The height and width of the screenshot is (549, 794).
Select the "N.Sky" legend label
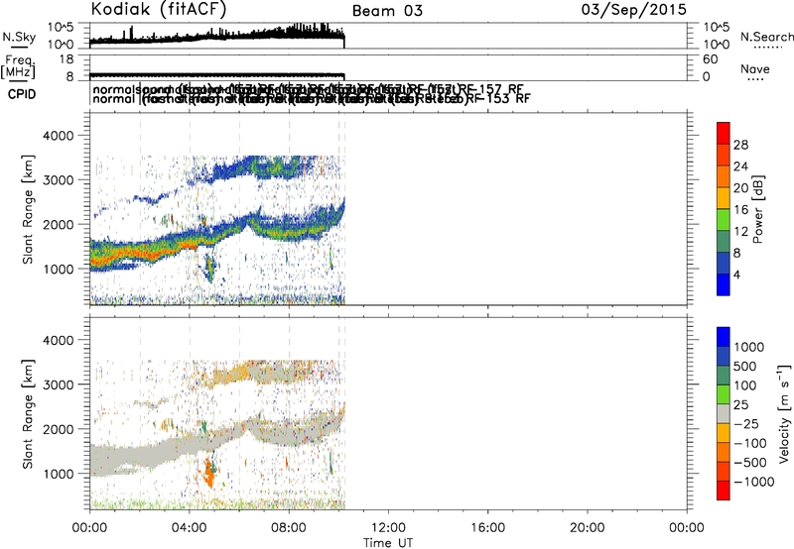[x=19, y=37]
